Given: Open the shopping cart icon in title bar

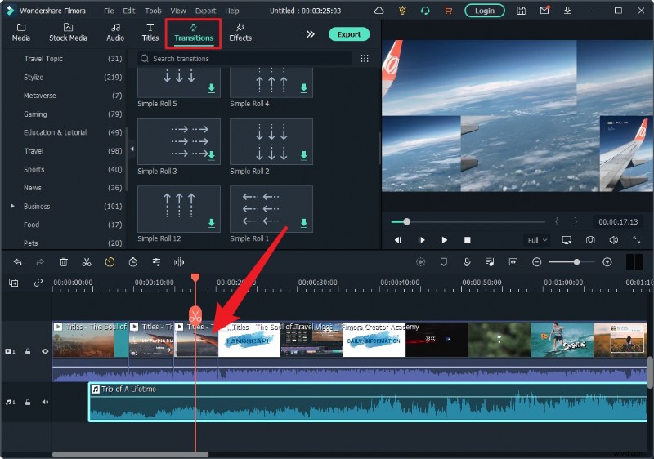Looking at the screenshot, I should 447,11.
